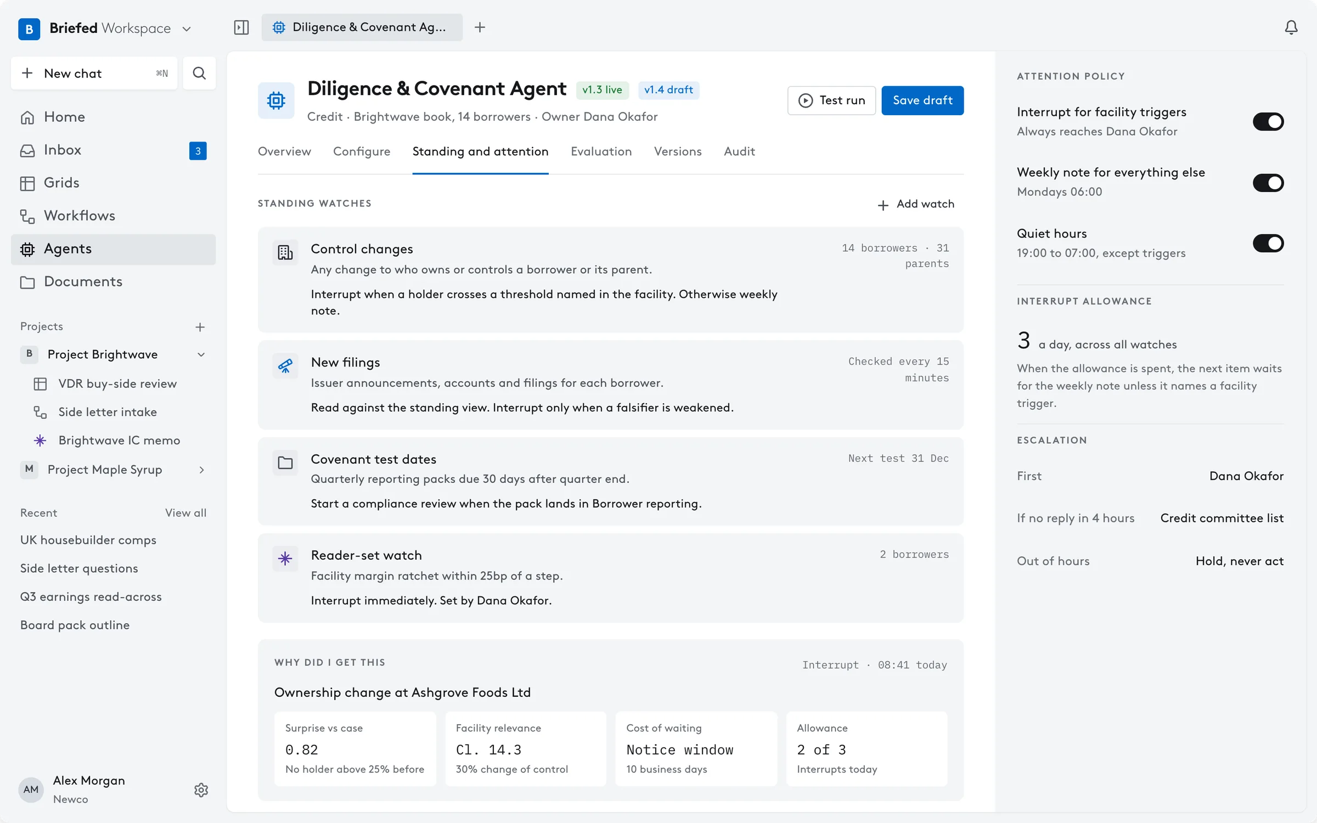Viewport: 1317px width, 823px height.
Task: Switch to the Overview tab
Action: coord(284,151)
